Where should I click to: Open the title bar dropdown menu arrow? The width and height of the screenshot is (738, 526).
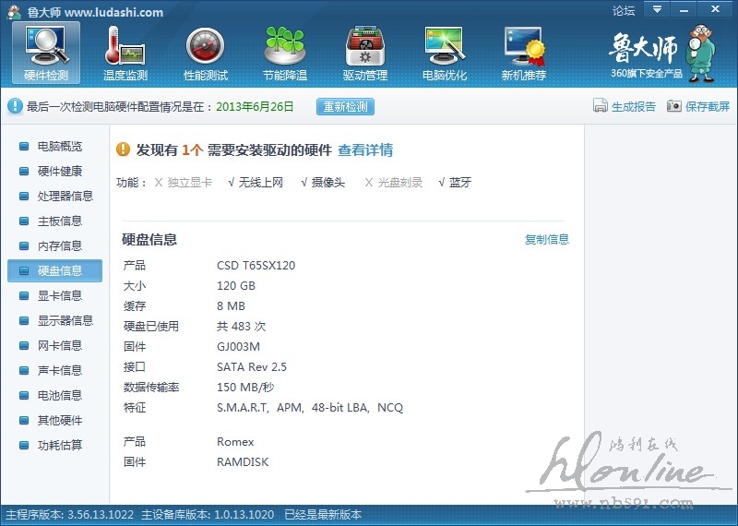tap(657, 9)
